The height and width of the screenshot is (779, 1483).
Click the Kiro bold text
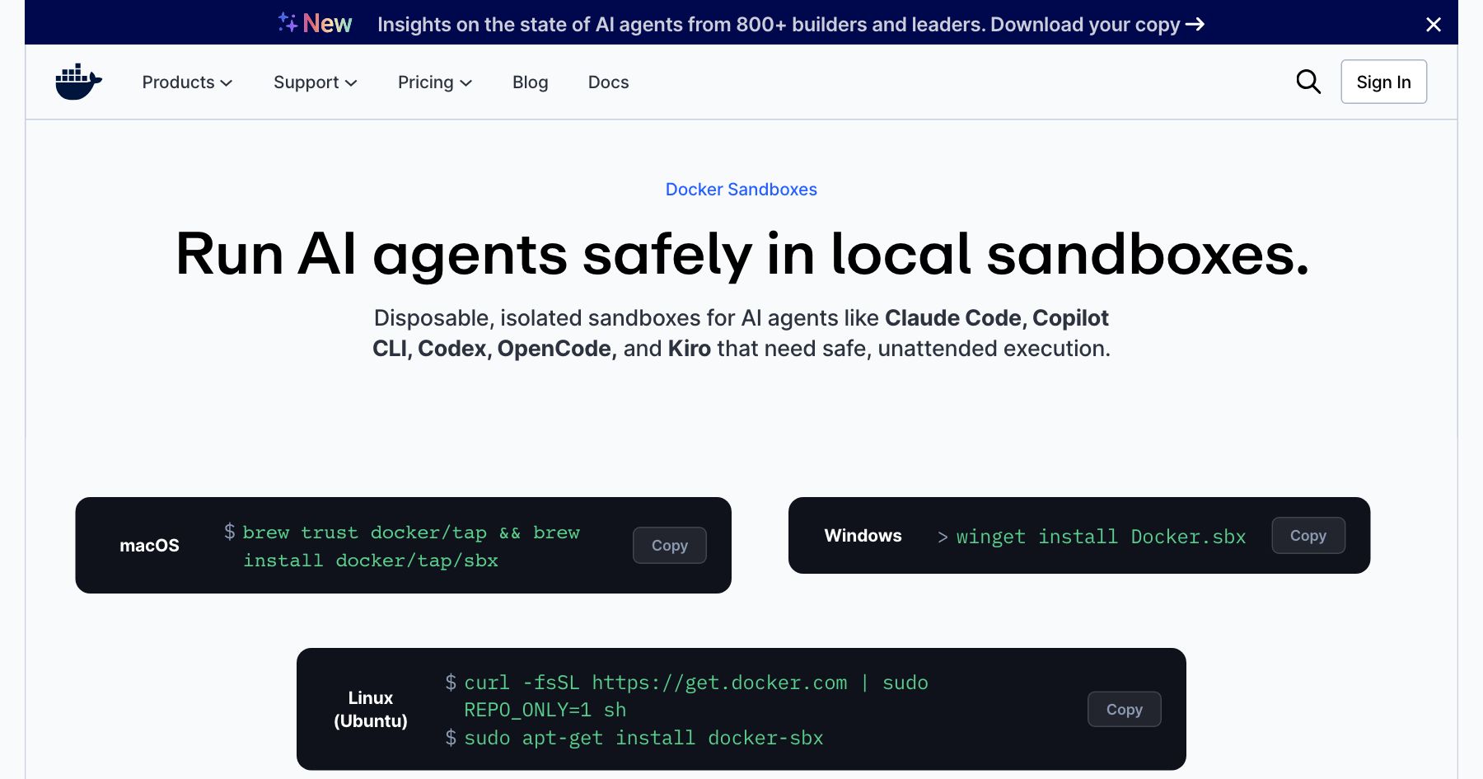tap(690, 349)
